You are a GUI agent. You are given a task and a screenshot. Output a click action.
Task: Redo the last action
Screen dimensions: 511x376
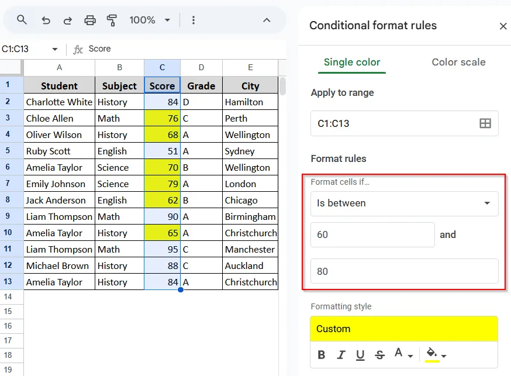point(67,20)
